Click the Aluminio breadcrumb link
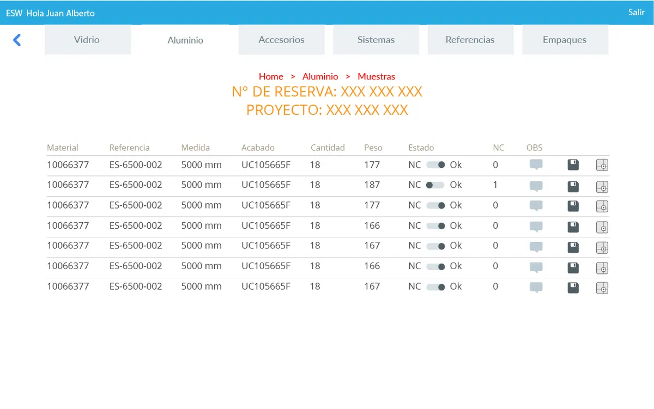 320,77
